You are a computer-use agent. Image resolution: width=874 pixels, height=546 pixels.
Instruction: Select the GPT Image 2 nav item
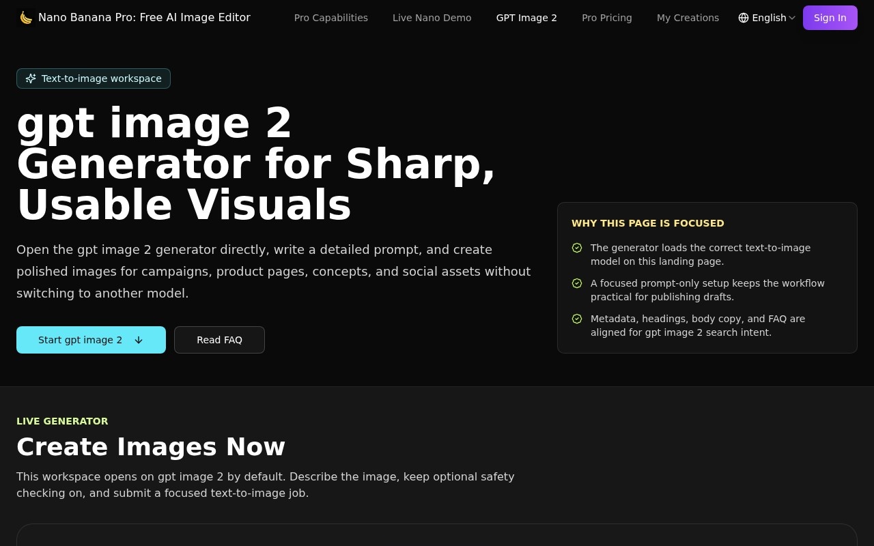(x=526, y=18)
